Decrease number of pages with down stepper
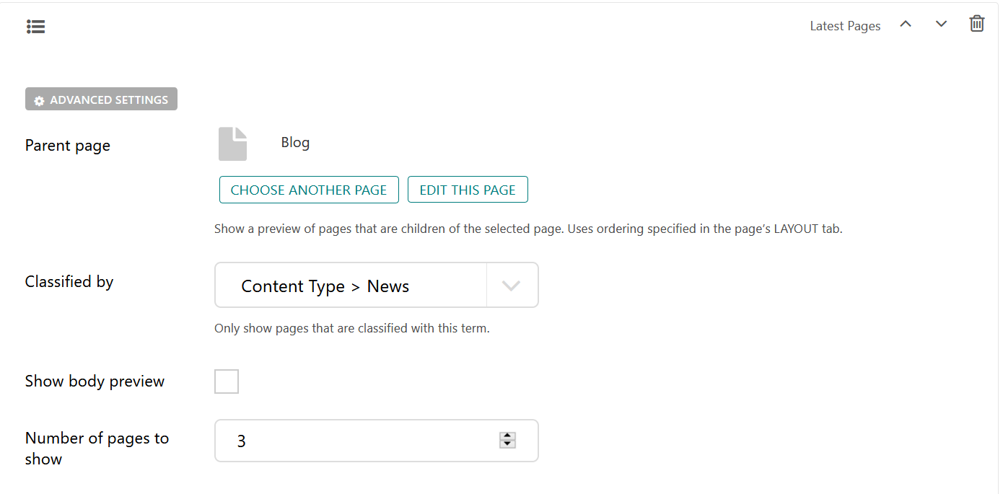 tap(508, 444)
